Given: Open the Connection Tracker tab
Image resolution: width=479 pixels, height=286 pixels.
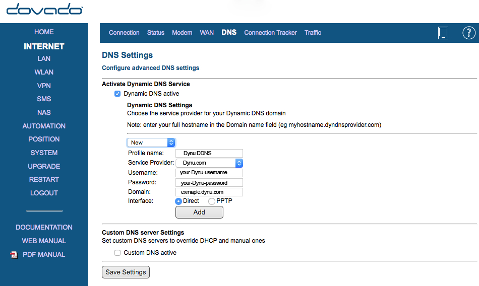Looking at the screenshot, I should point(270,33).
